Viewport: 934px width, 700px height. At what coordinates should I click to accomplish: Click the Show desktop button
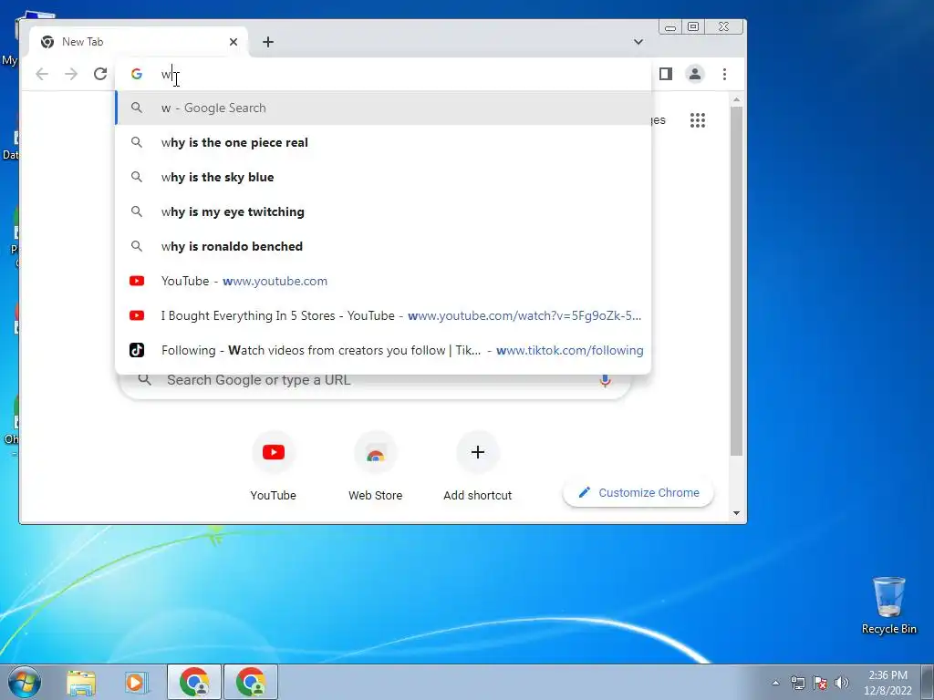pyautogui.click(x=928, y=682)
